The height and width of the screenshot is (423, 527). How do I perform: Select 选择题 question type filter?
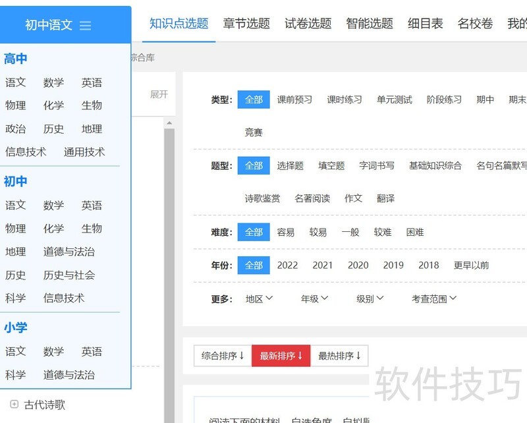pyautogui.click(x=290, y=165)
